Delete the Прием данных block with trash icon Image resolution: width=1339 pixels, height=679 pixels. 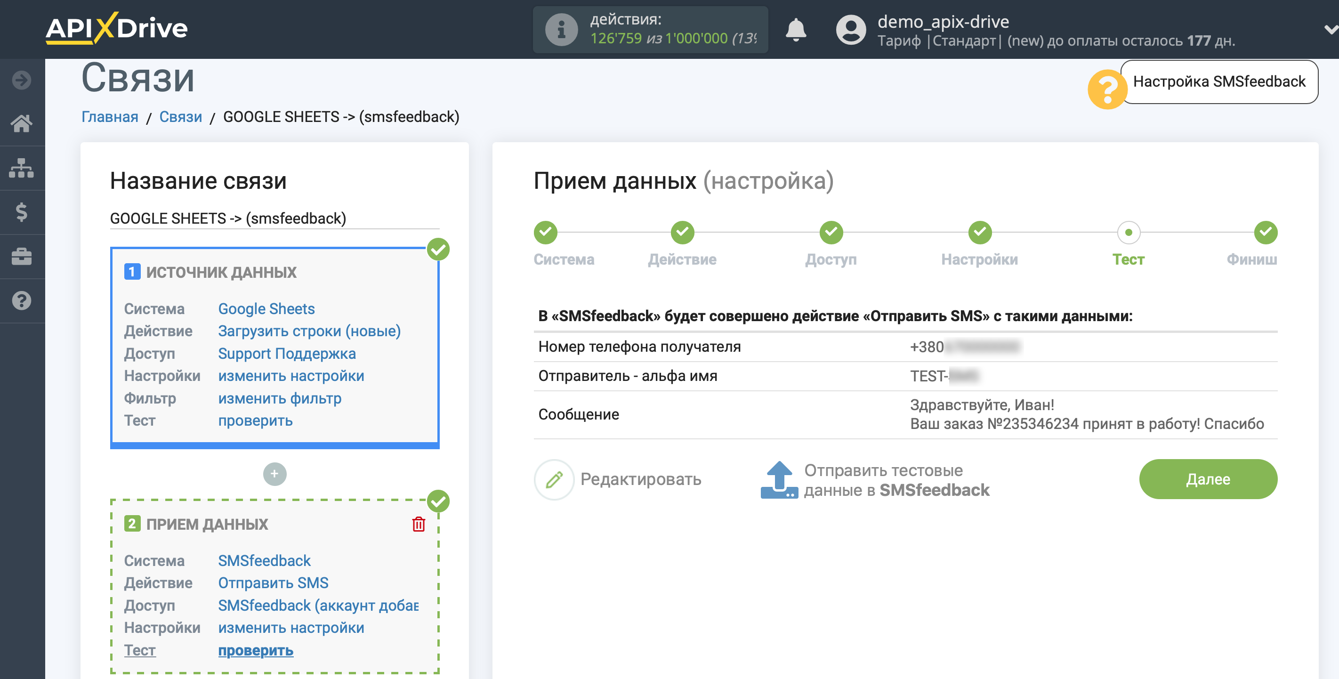(x=419, y=524)
